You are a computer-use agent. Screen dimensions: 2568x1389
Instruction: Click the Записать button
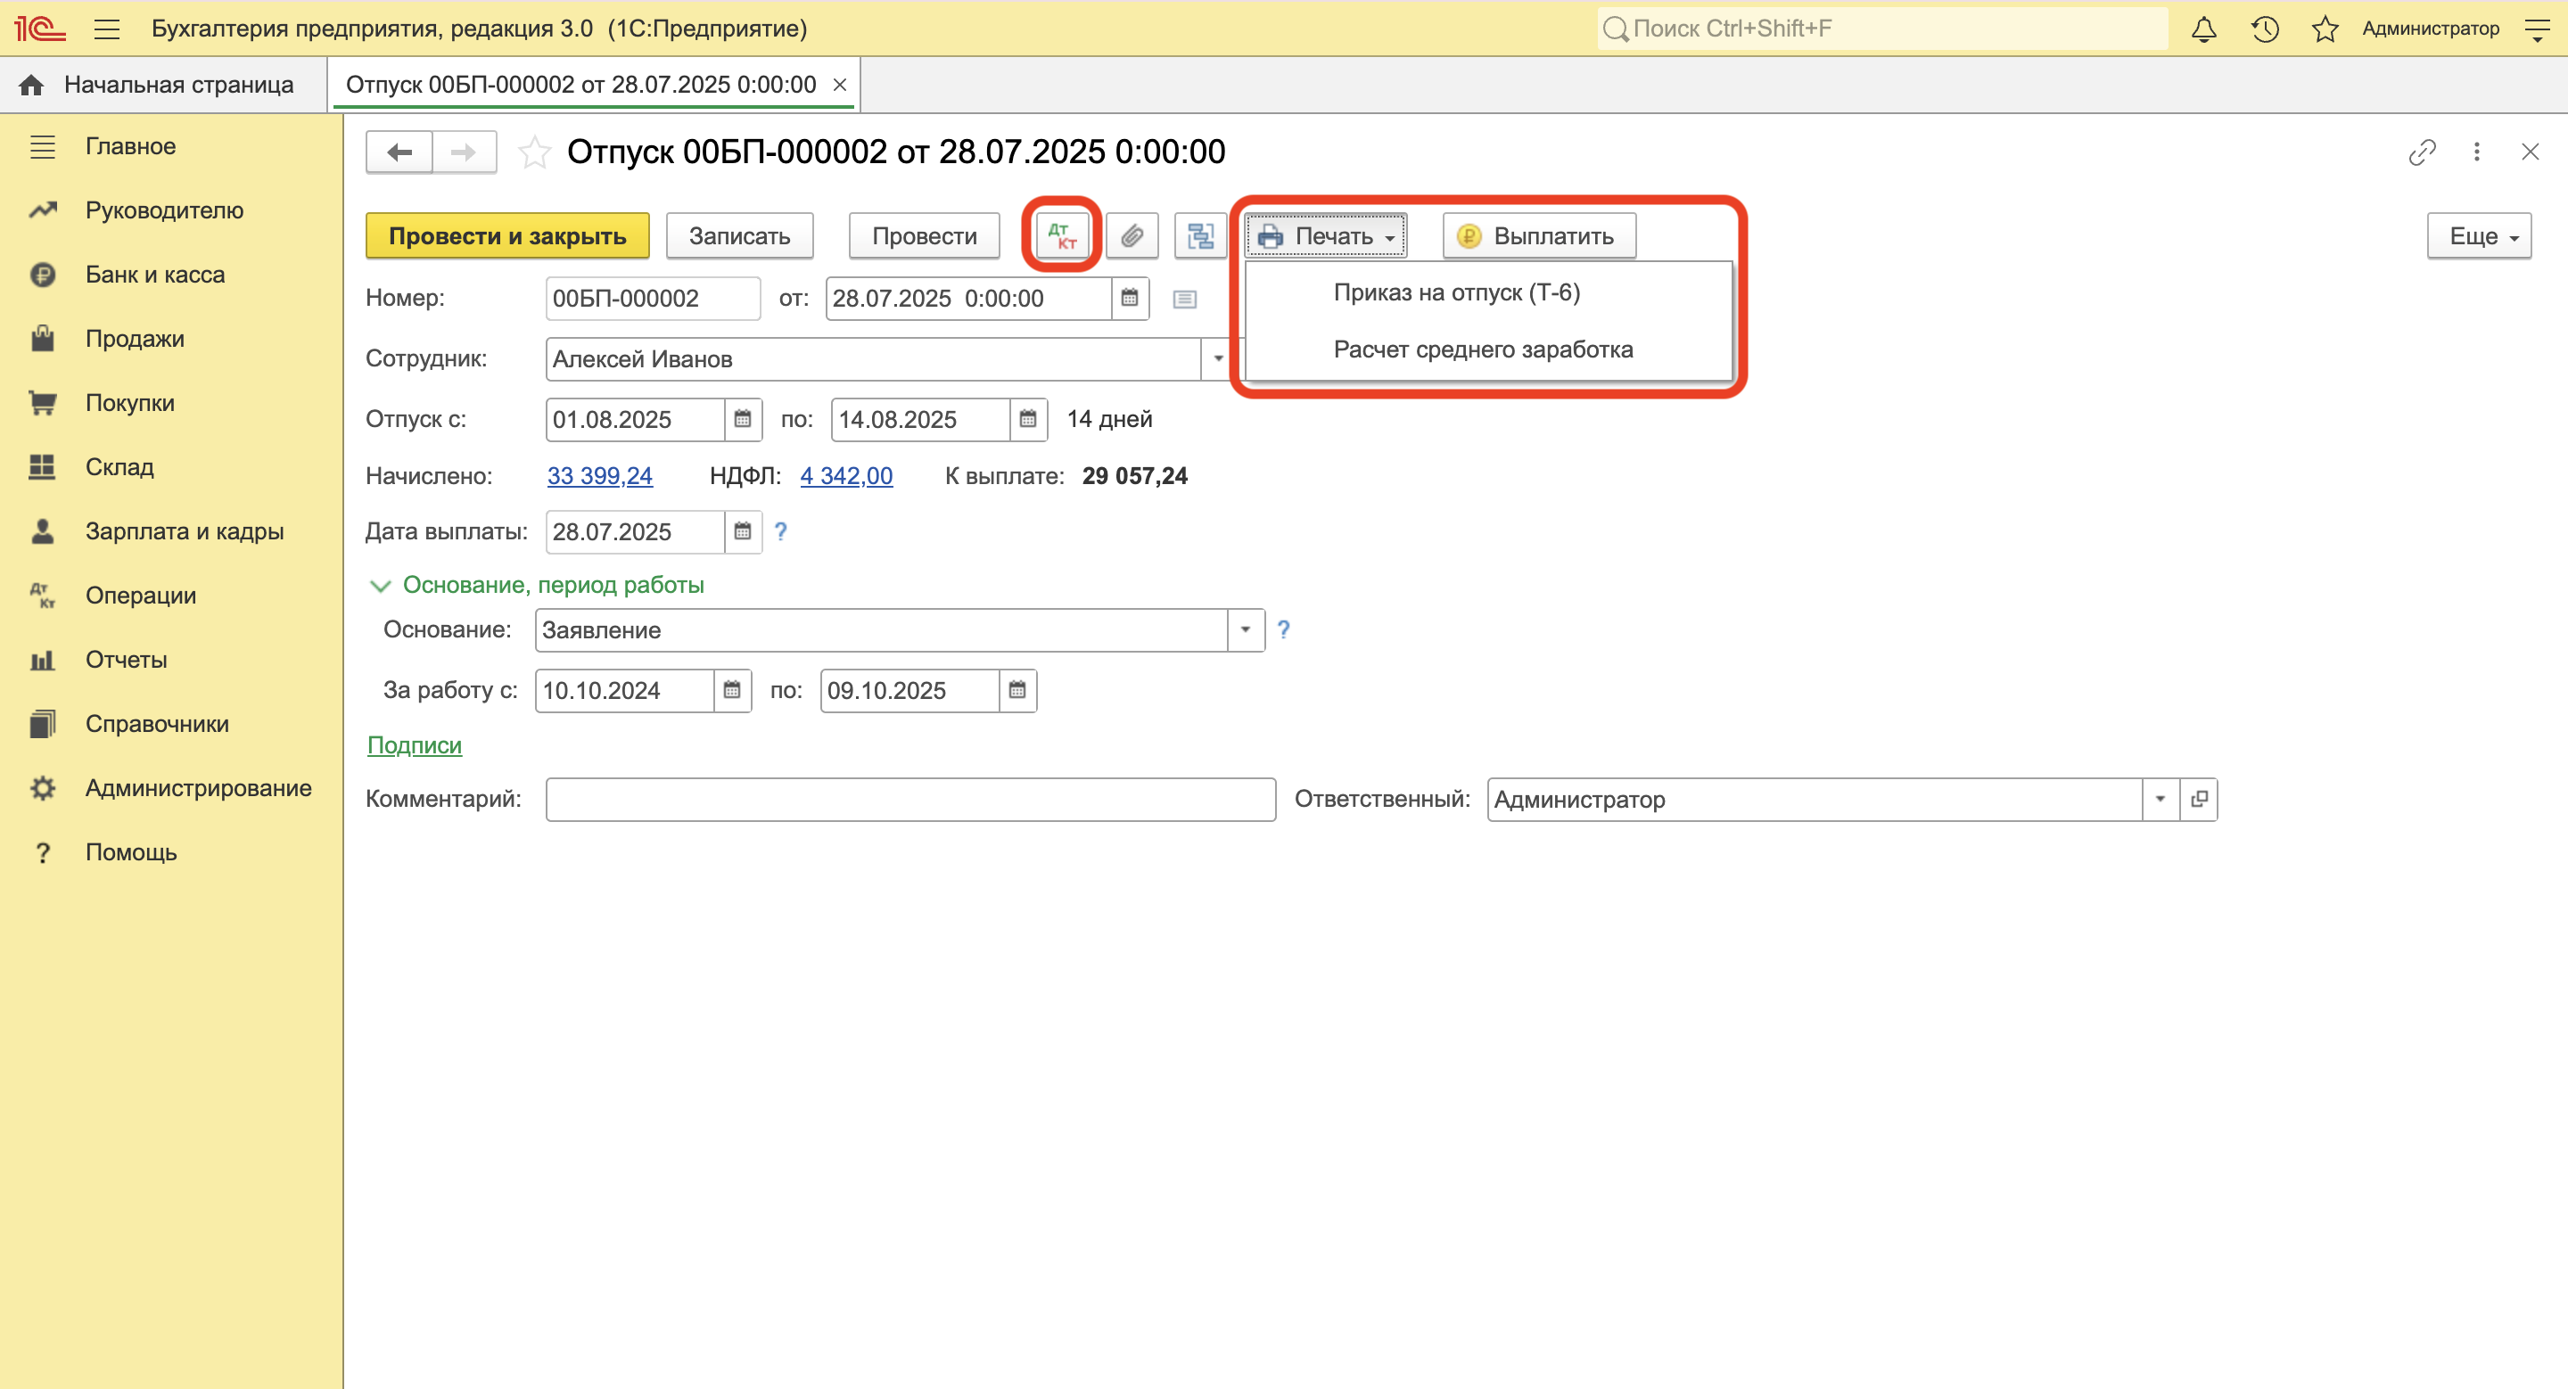(740, 236)
